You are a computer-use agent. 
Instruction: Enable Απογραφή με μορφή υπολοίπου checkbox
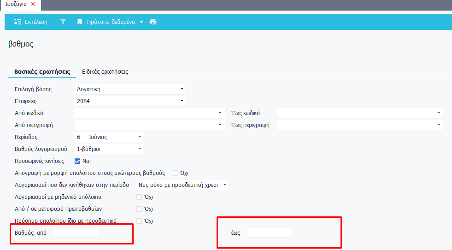(175, 173)
